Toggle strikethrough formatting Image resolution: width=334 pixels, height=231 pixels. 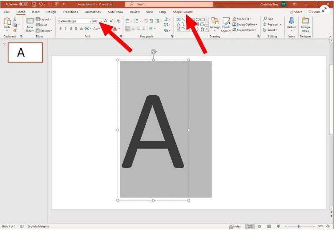81,28
